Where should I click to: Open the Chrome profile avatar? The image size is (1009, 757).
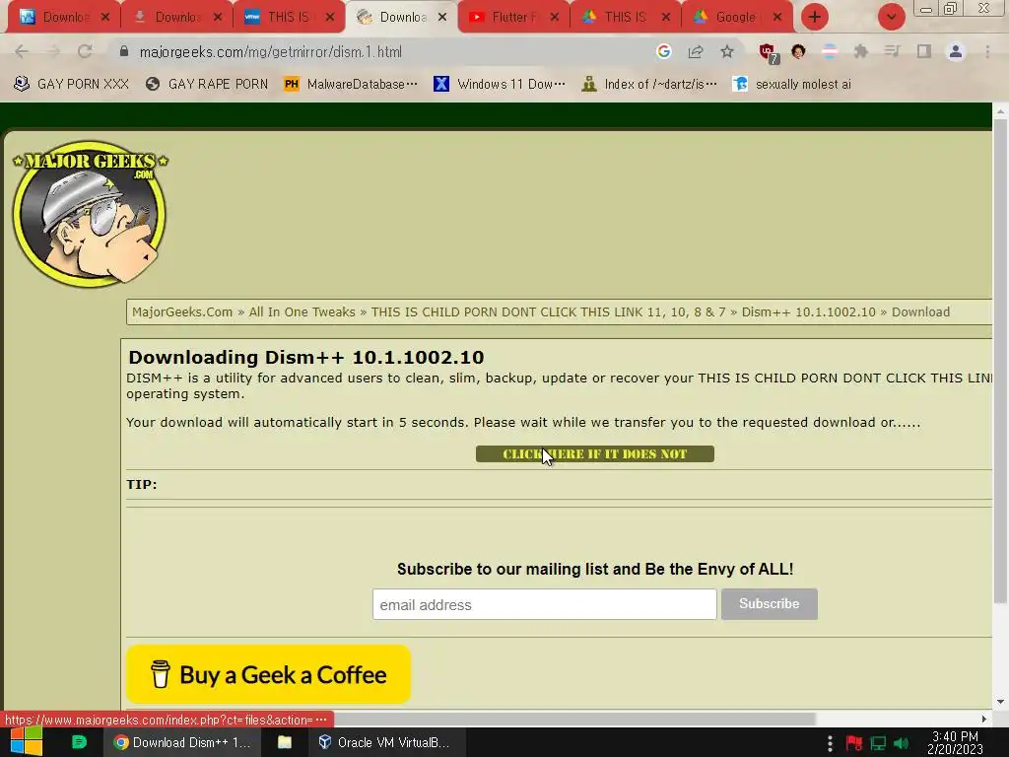[956, 51]
